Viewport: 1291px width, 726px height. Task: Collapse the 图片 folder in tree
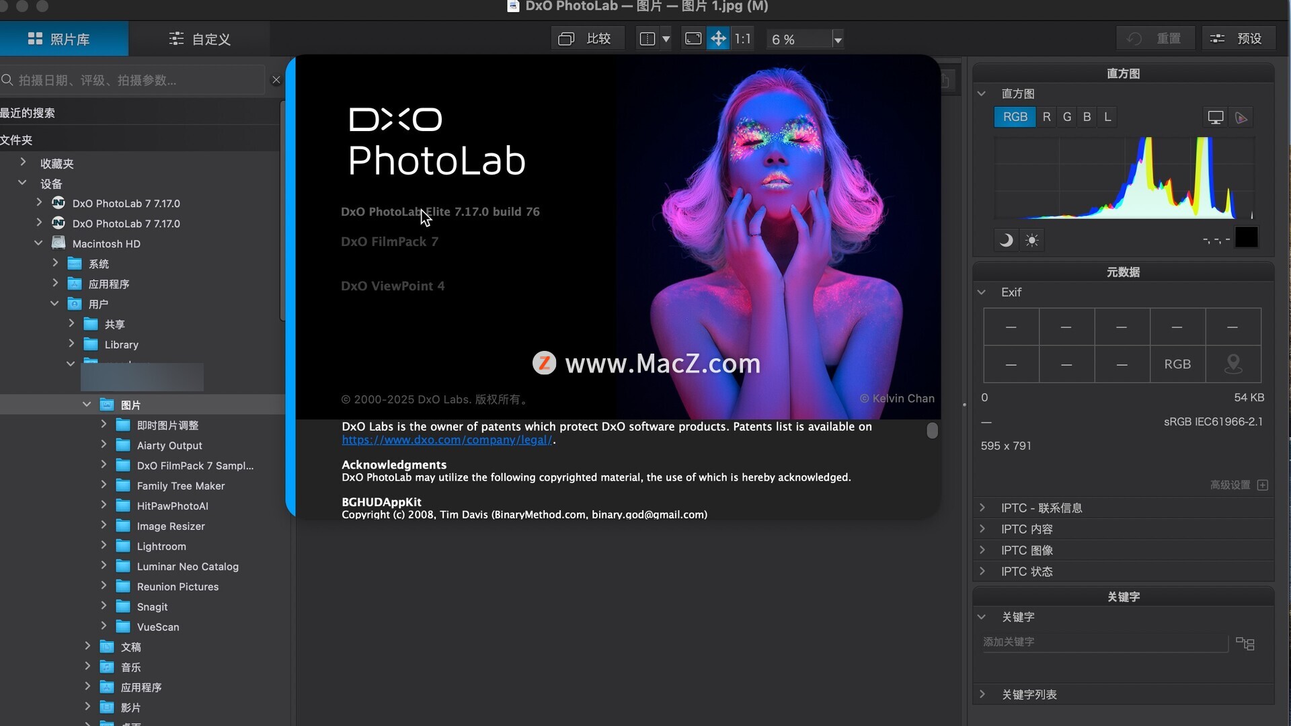point(87,405)
